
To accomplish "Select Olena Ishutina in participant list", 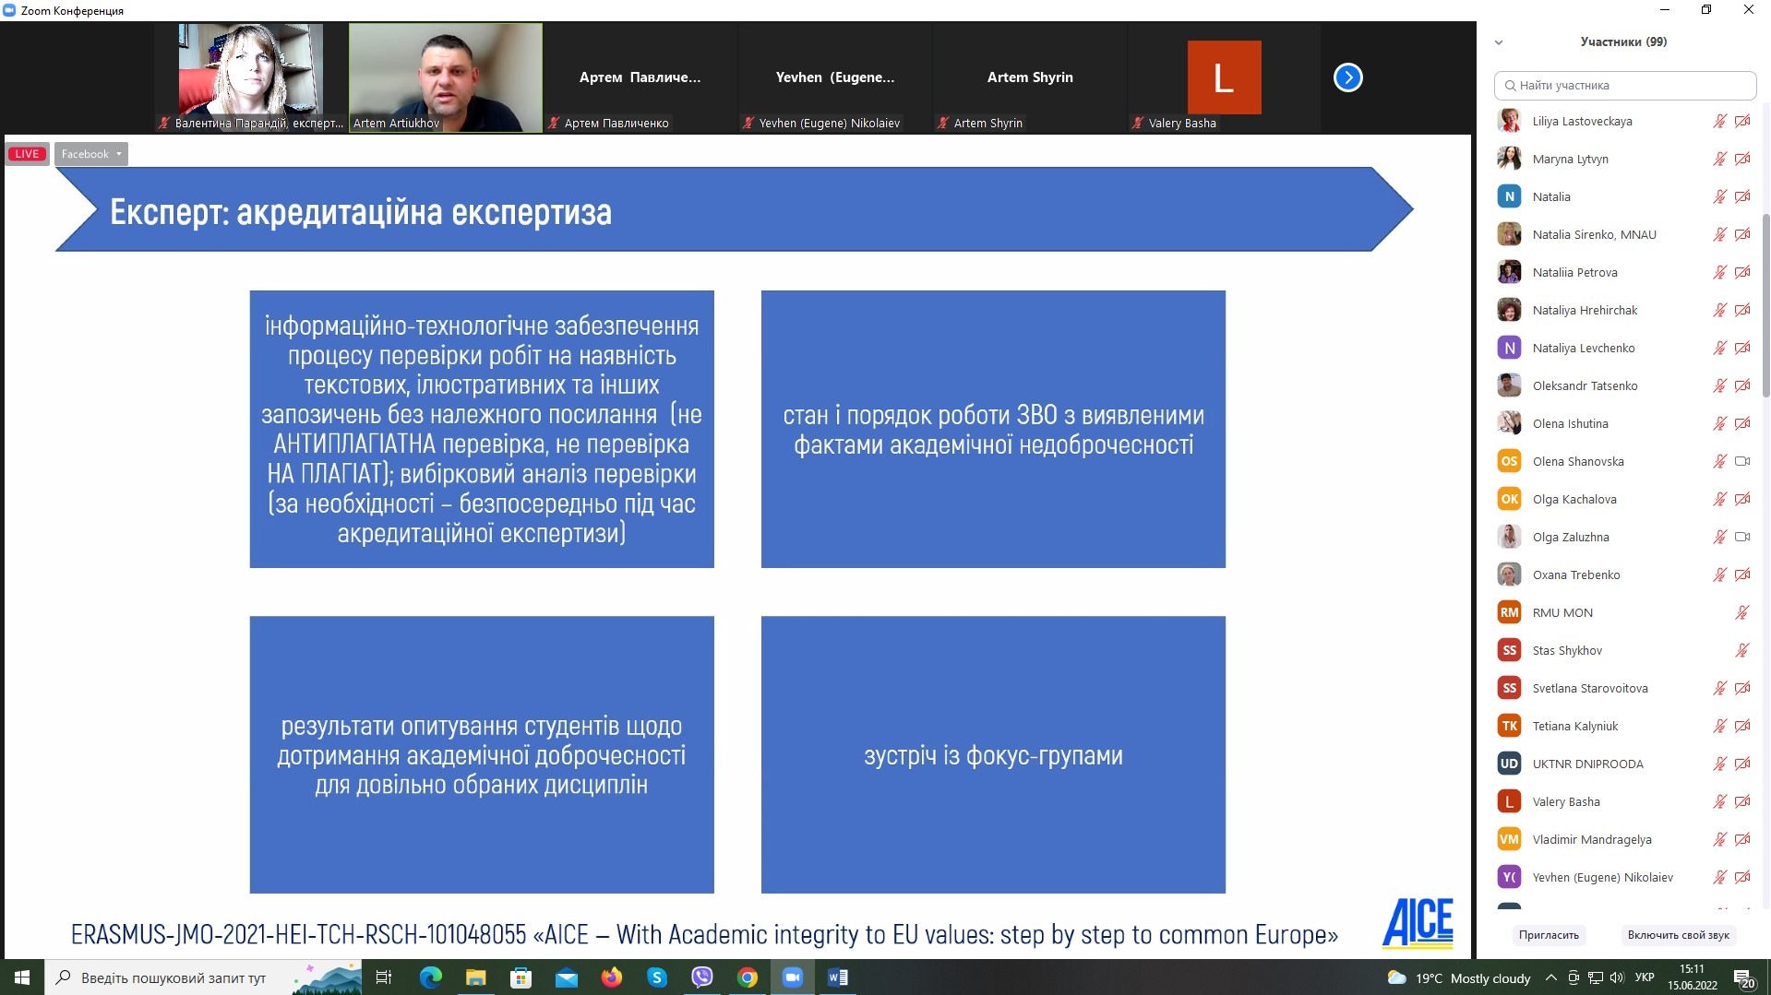I will pyautogui.click(x=1624, y=423).
